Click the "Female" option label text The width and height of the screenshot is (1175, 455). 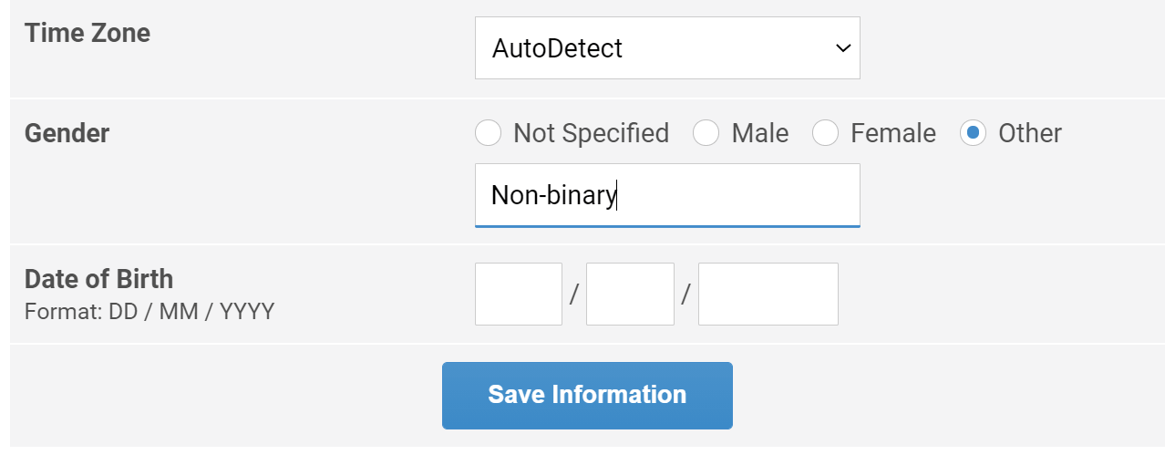pyautogui.click(x=892, y=133)
